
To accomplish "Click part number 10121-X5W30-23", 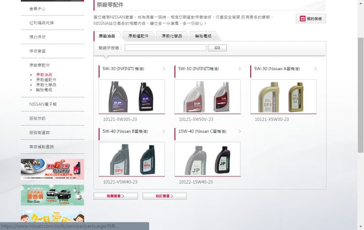I will 272,120.
